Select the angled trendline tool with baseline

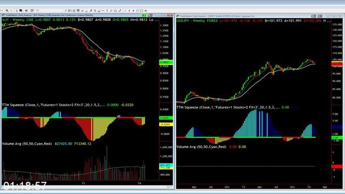[99, 11]
